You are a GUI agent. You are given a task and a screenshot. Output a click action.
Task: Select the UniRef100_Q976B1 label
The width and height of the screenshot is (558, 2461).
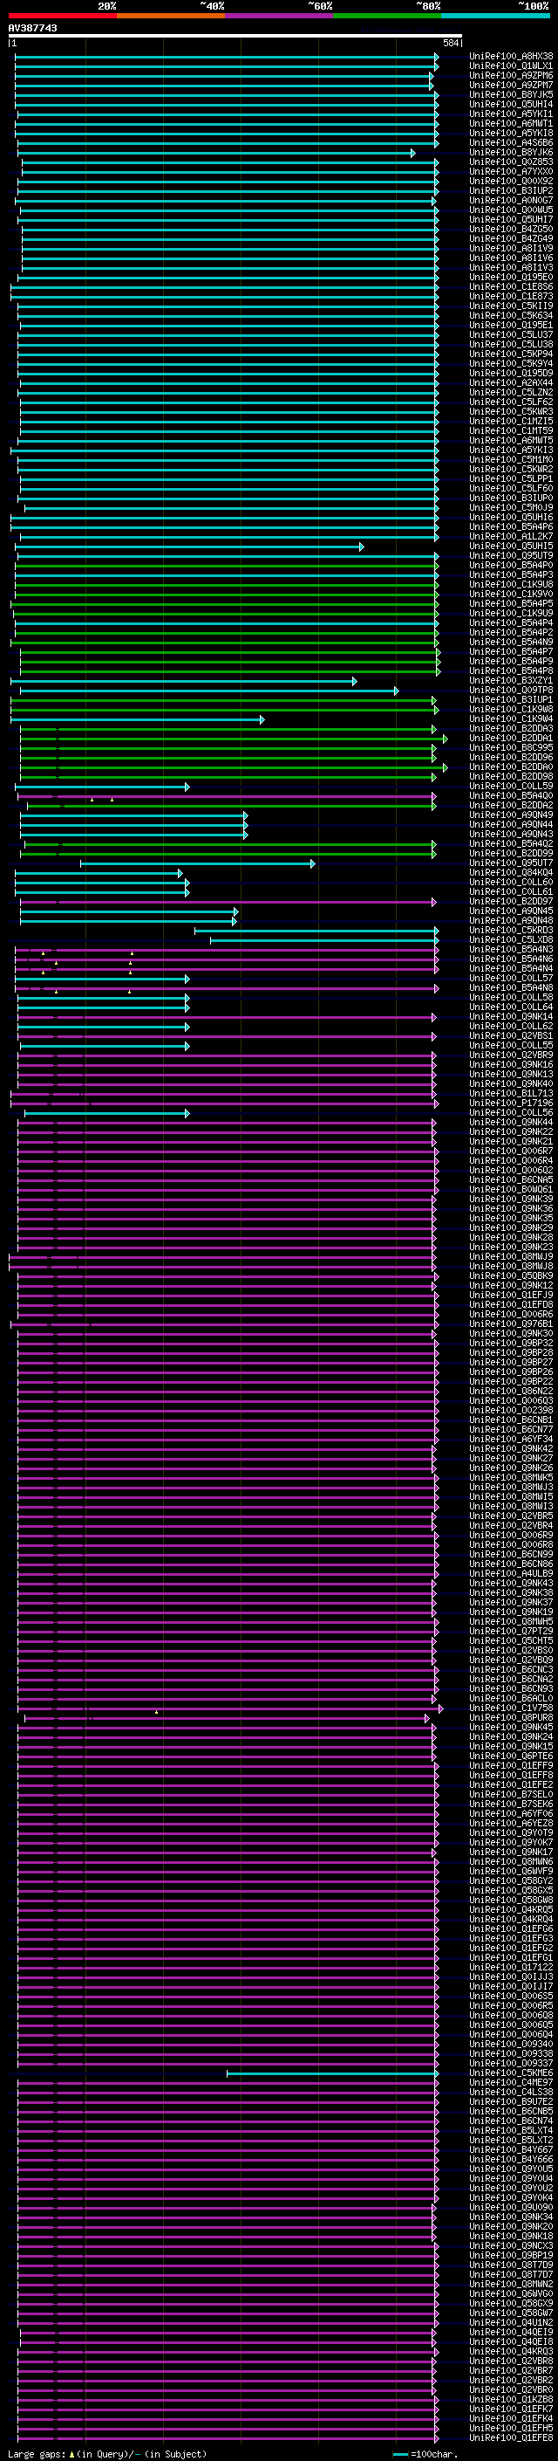click(511, 1324)
